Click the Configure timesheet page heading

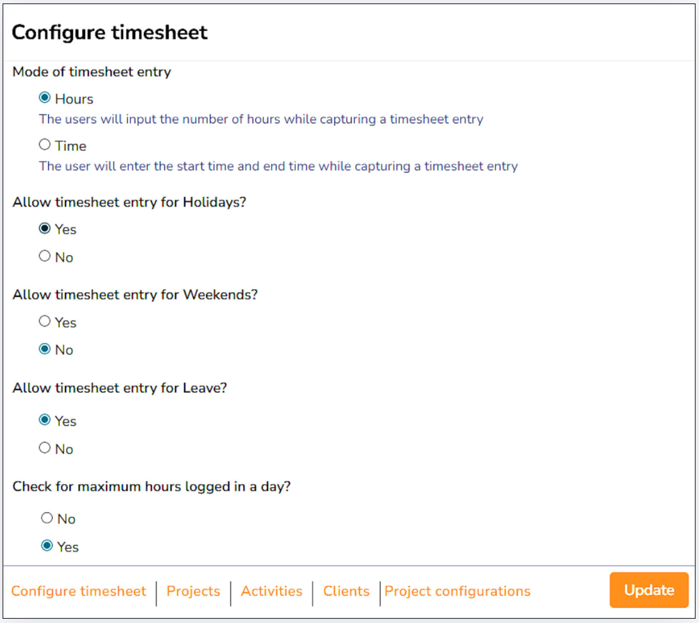[x=110, y=32]
